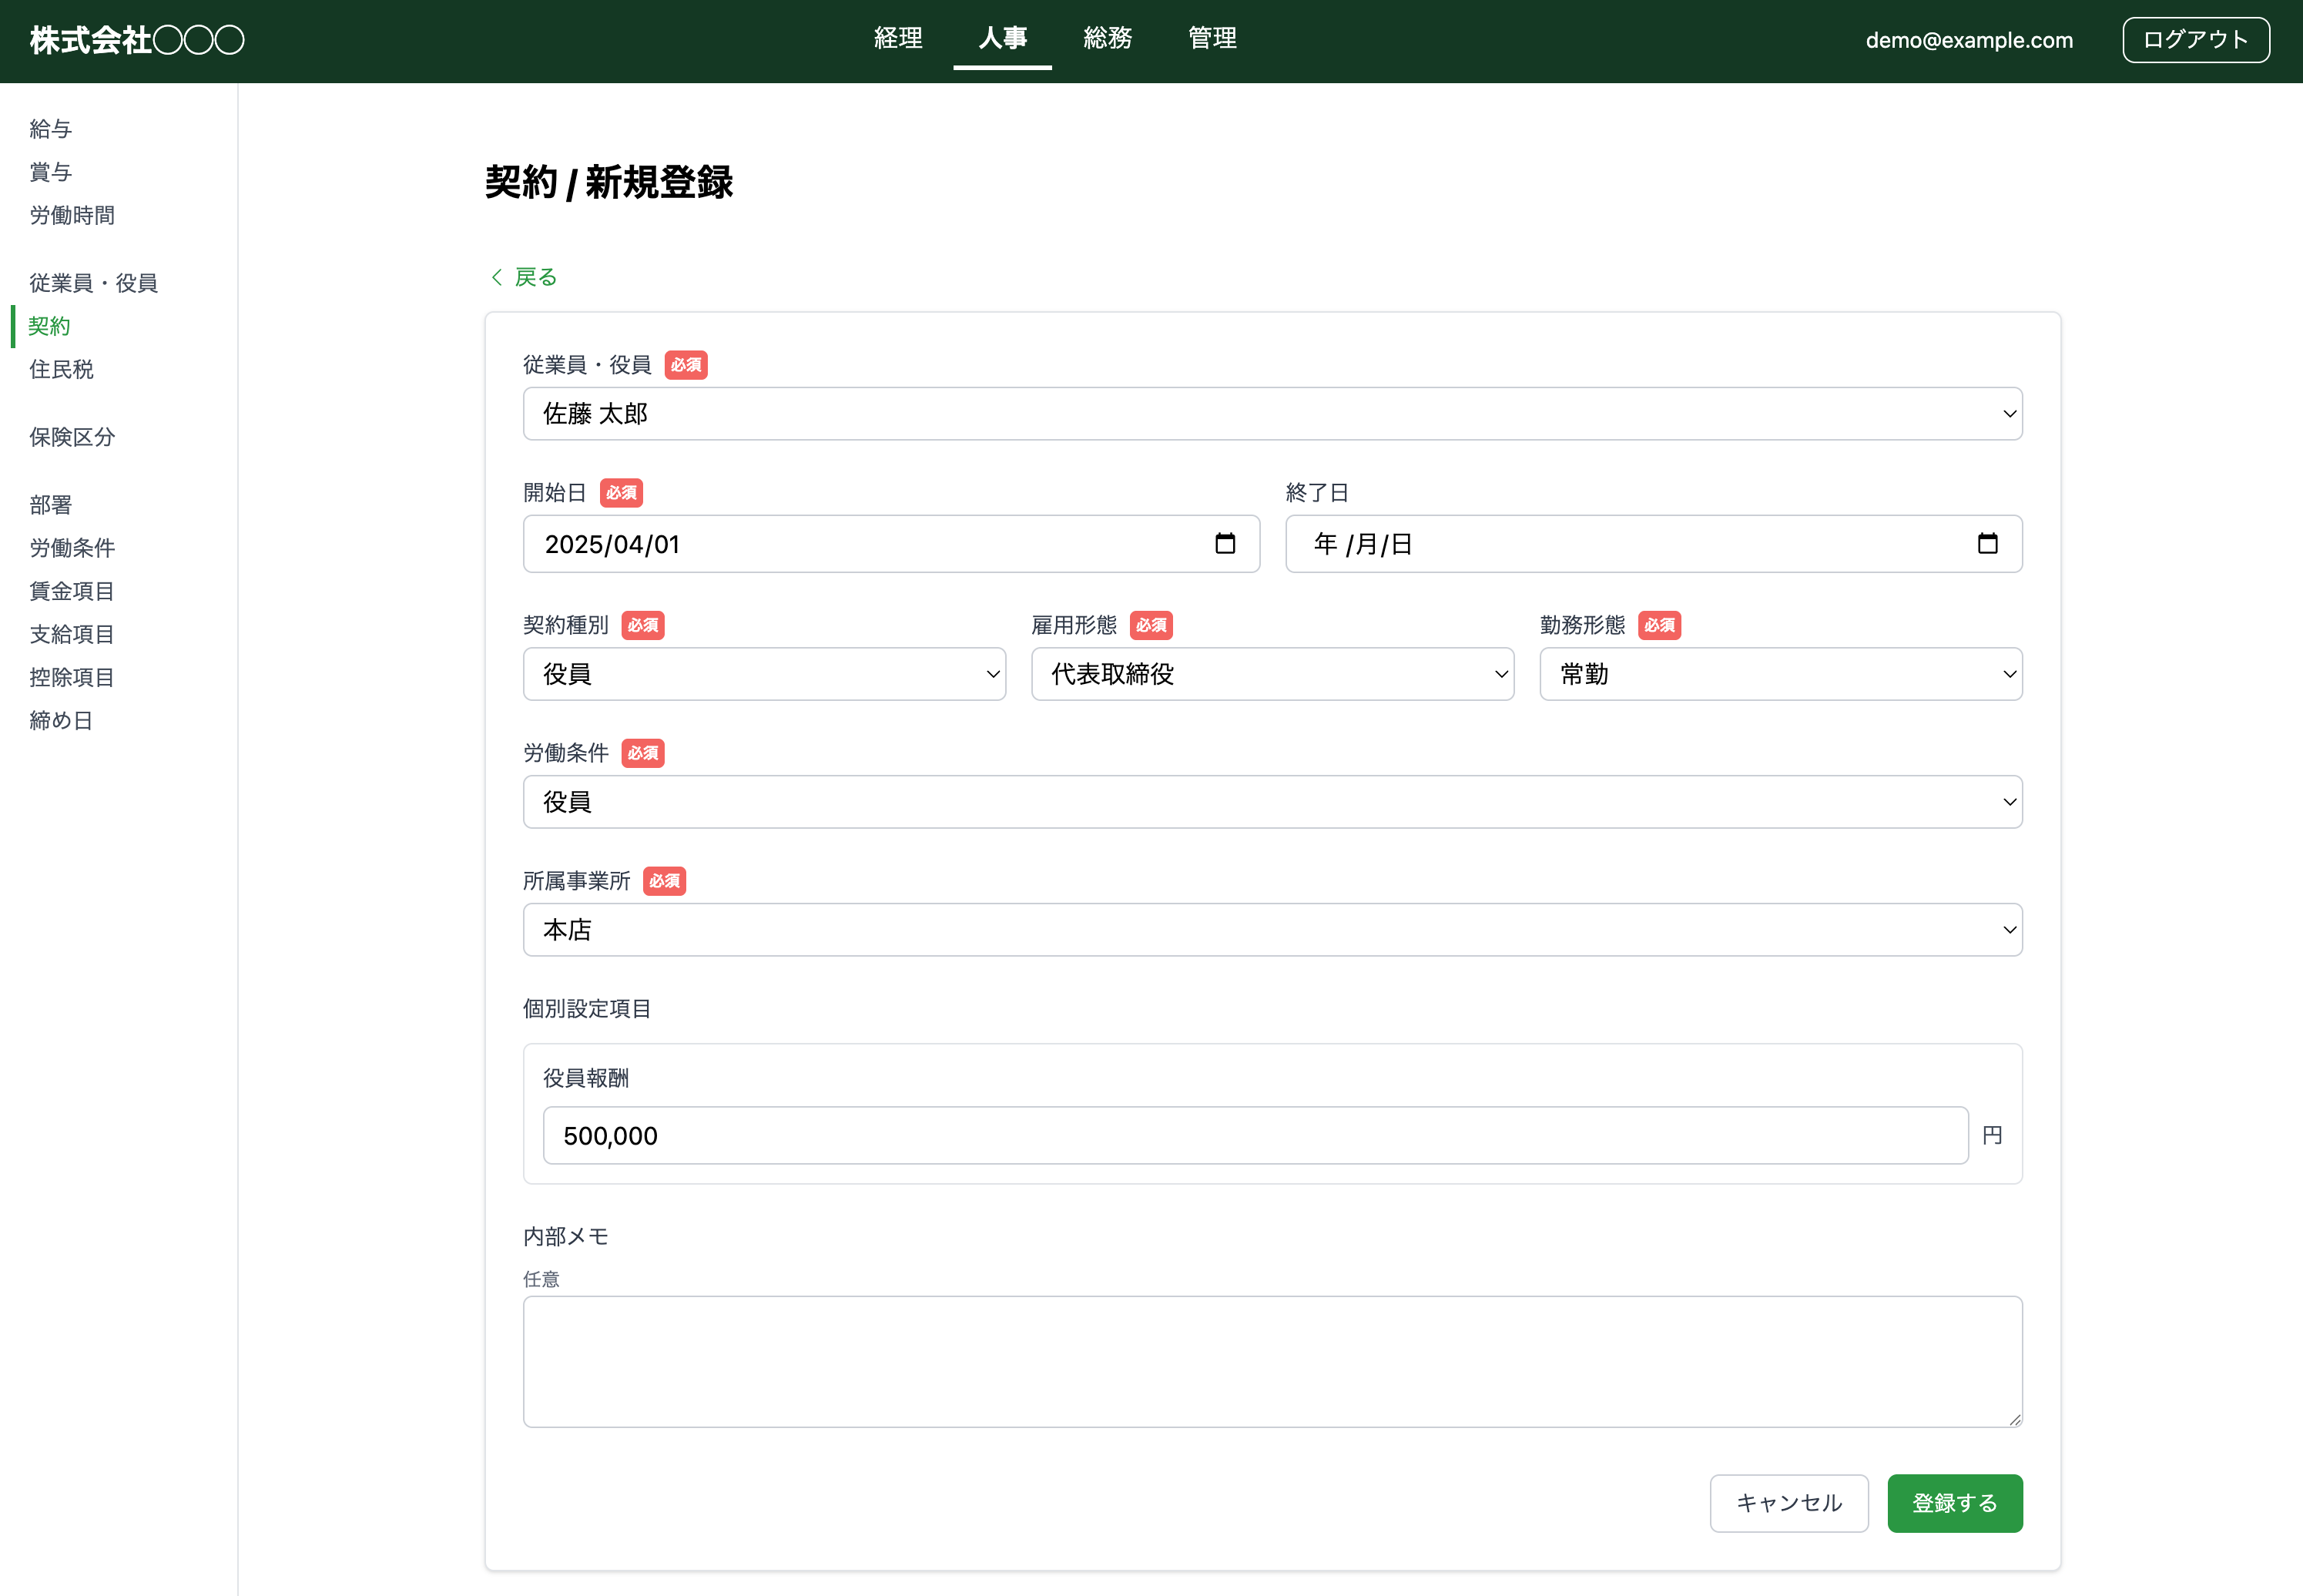The height and width of the screenshot is (1596, 2303).
Task: Open the 契約種別 dropdown set to 役員
Action: pos(763,674)
